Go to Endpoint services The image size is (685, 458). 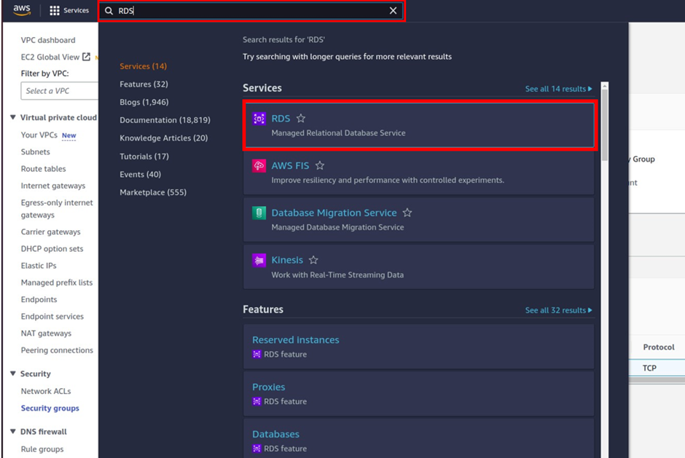click(52, 317)
